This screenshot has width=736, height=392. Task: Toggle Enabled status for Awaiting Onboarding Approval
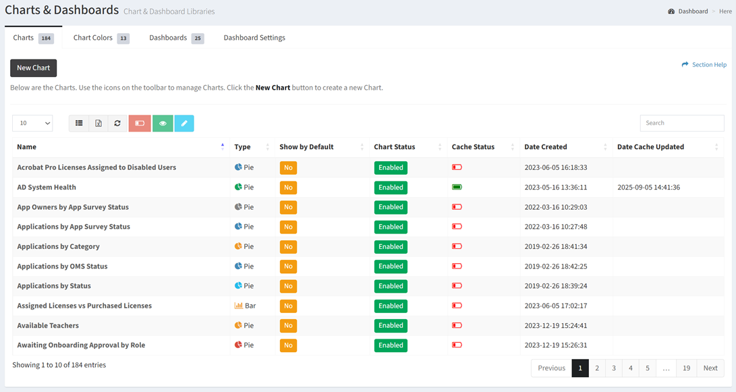pyautogui.click(x=391, y=345)
